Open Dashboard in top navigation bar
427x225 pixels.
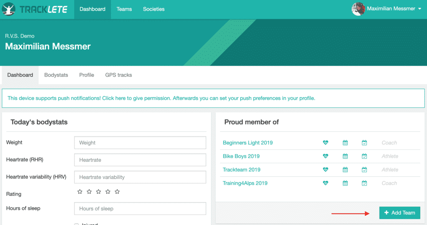point(93,9)
